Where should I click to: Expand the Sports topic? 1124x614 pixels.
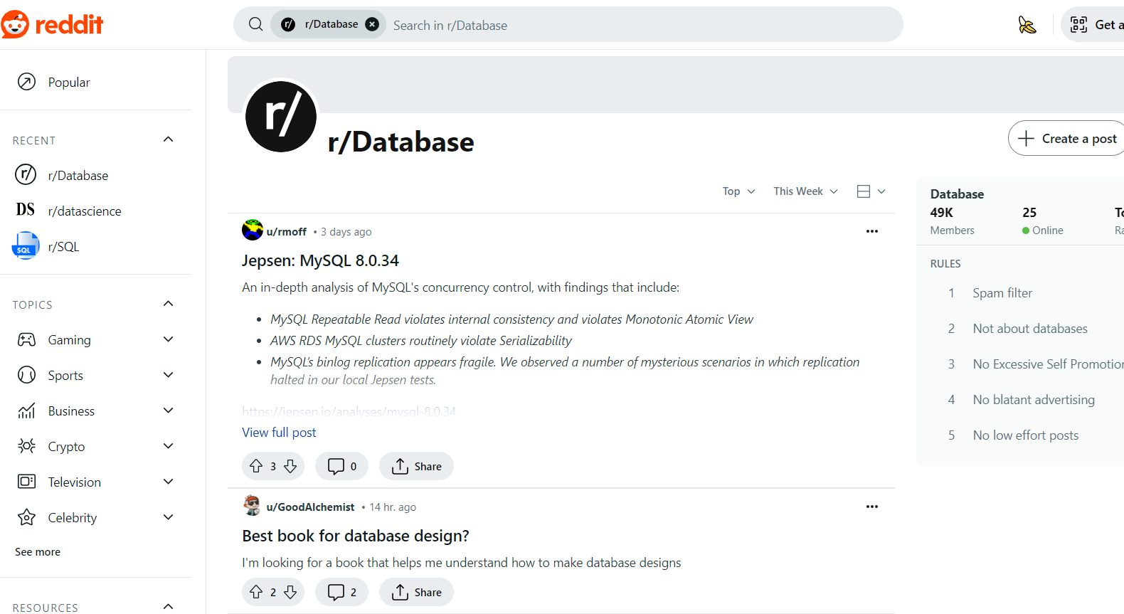point(169,375)
